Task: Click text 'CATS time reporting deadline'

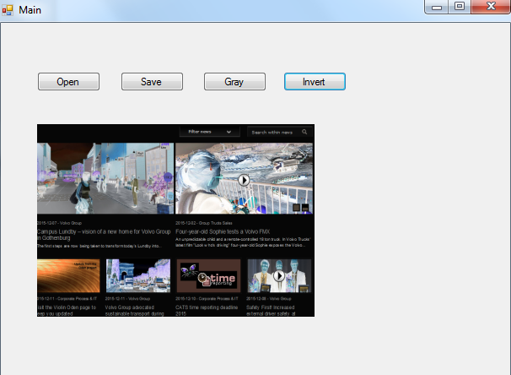Action: [x=207, y=307]
